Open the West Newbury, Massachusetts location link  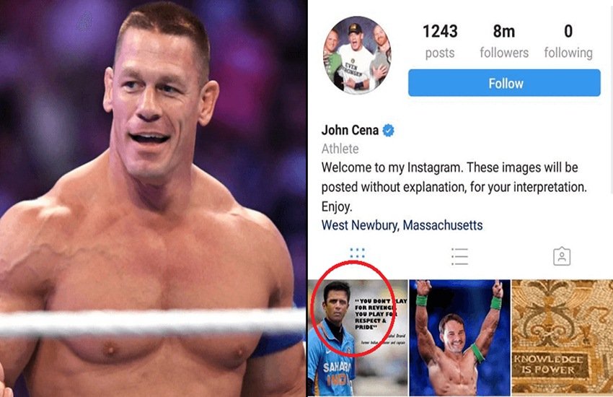(x=402, y=225)
